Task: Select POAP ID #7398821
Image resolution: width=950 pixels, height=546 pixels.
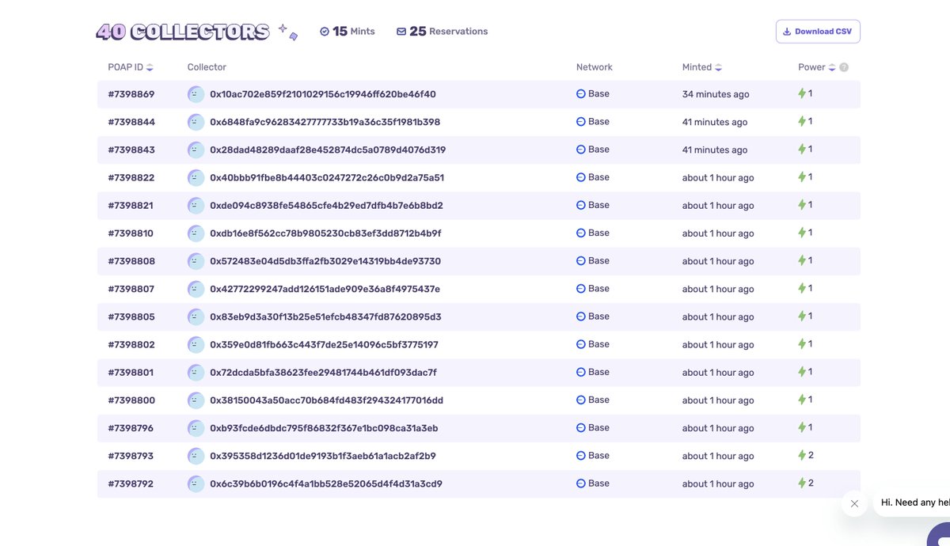Action: (131, 206)
